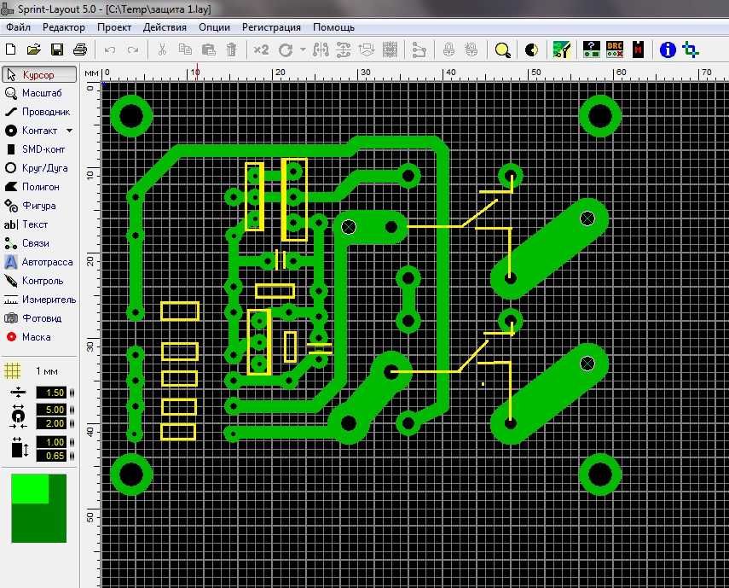This screenshot has height=588, width=729.
Task: Click the change board side icon
Action: pyautogui.click(x=367, y=49)
